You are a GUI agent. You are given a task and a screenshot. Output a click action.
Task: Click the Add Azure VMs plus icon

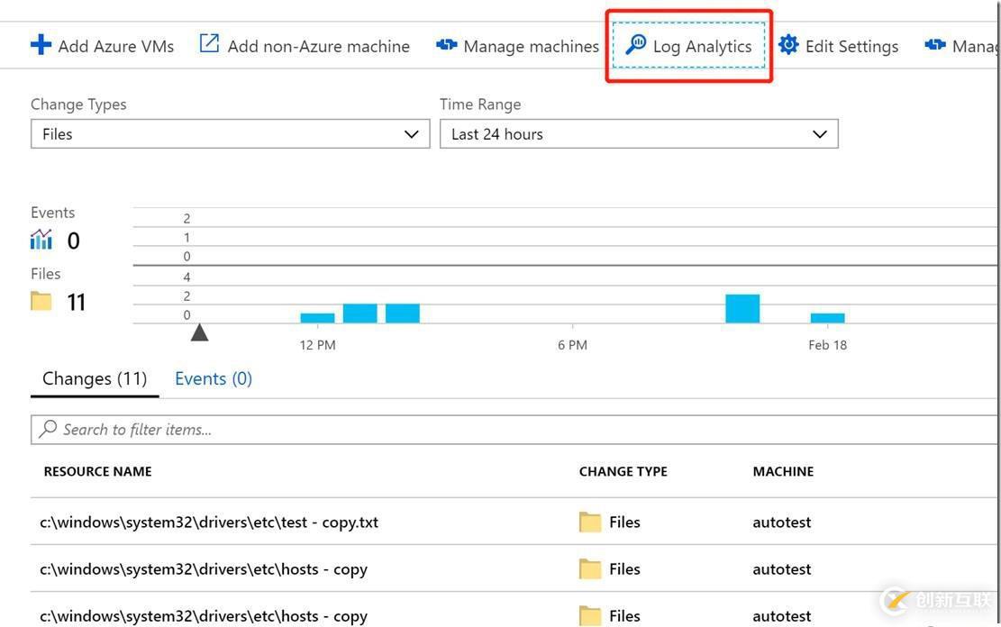point(40,44)
